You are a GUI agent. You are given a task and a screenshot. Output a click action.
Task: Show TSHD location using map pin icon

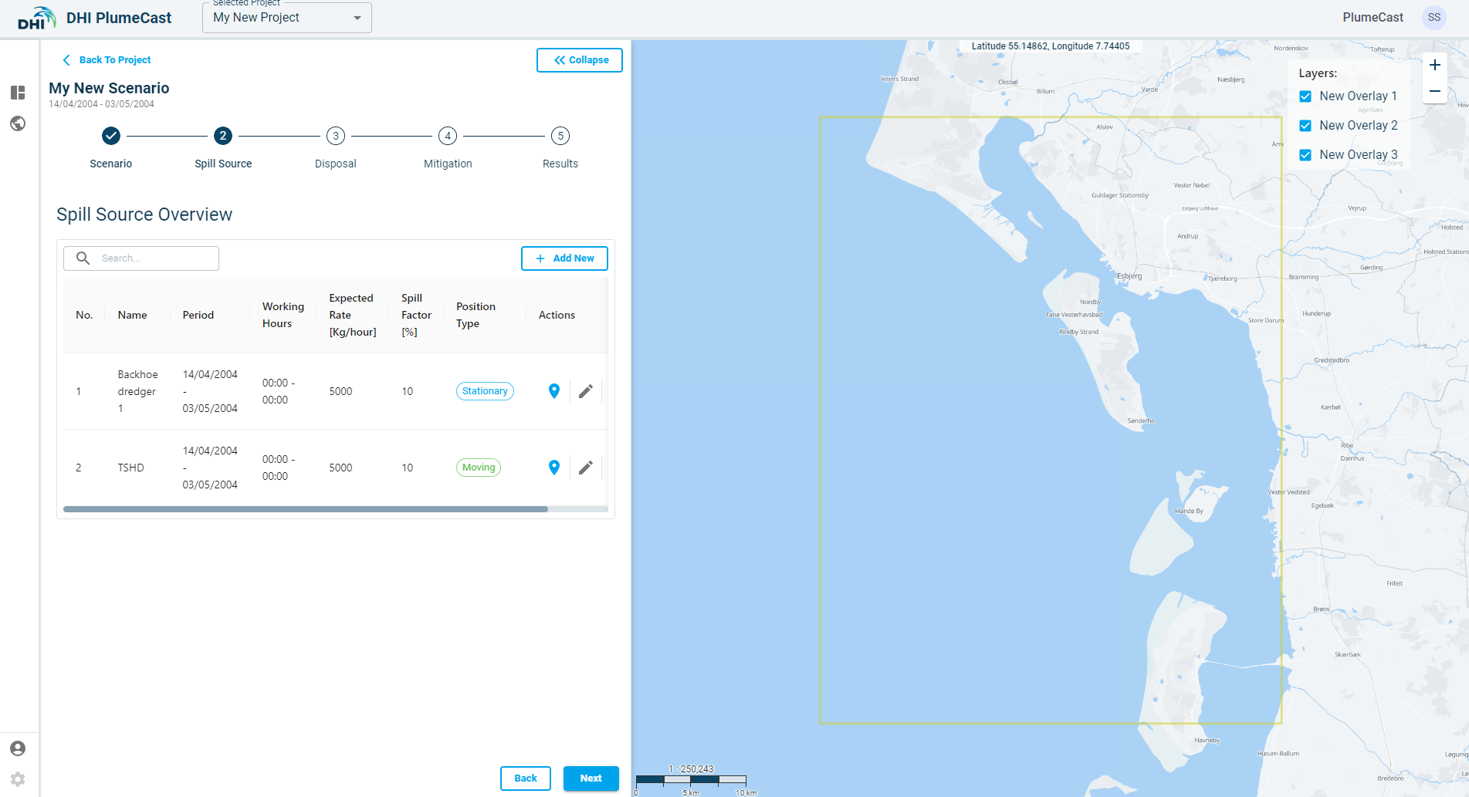pos(553,468)
